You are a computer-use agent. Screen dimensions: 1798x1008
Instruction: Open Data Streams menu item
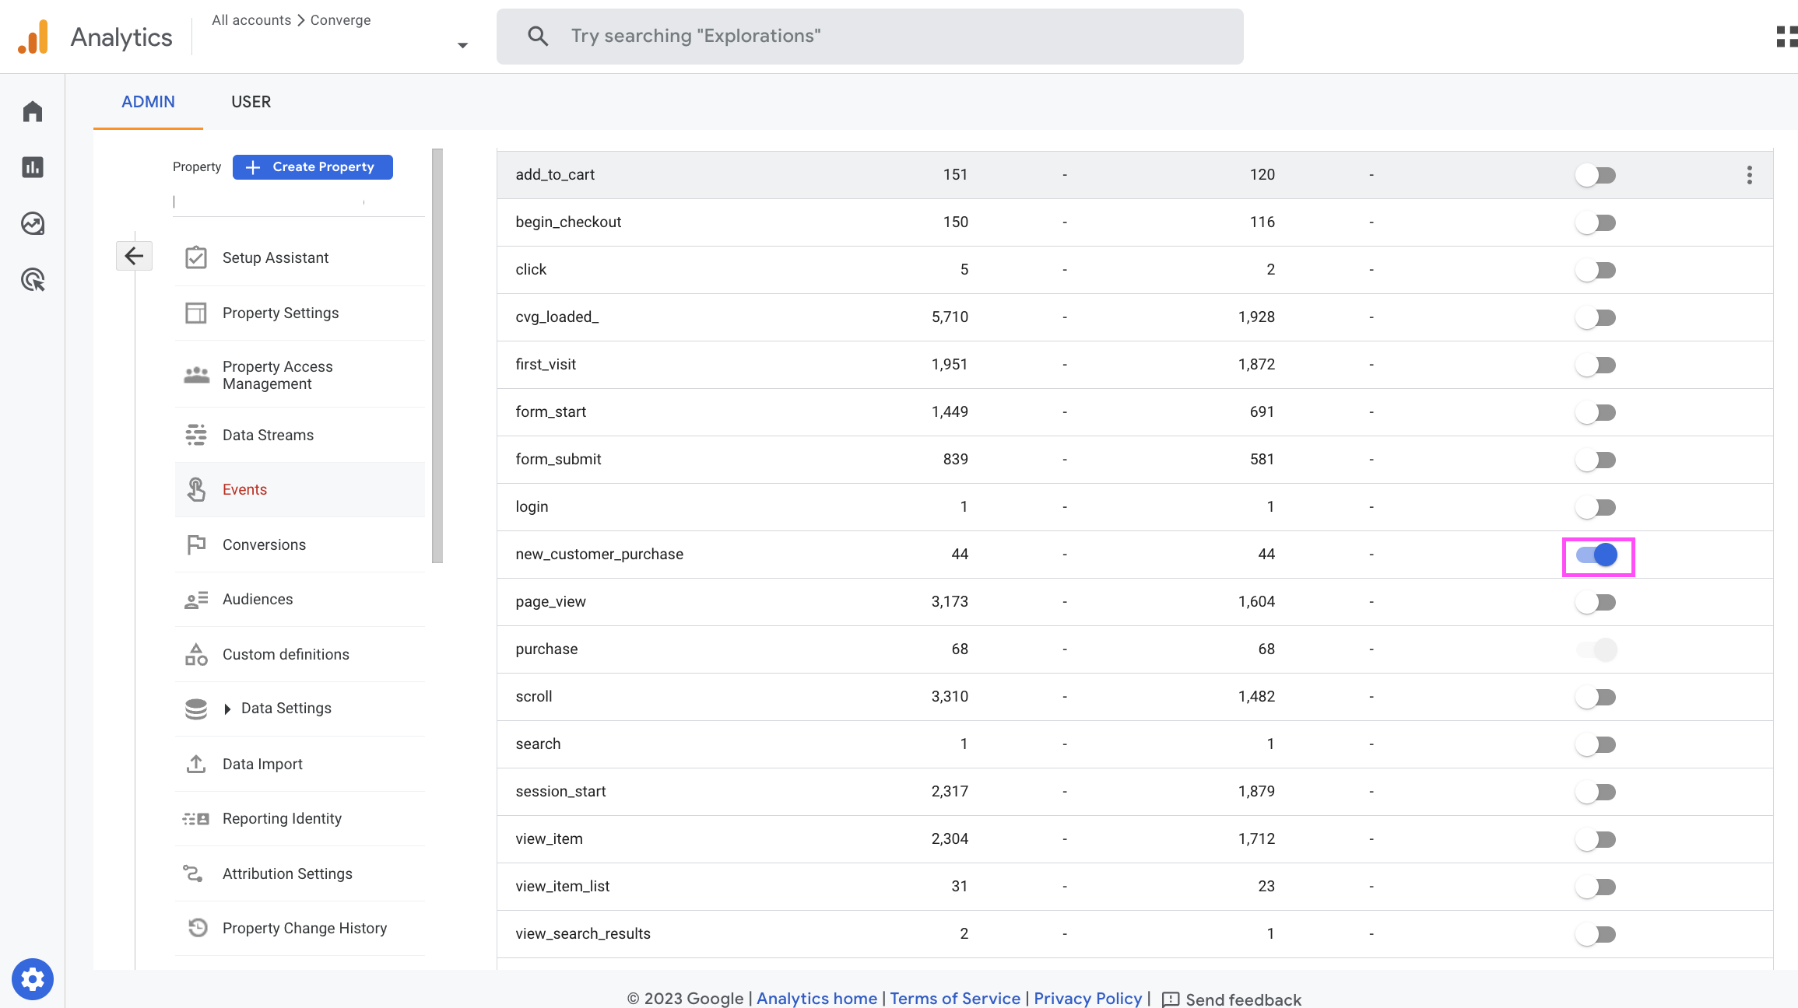pos(268,435)
